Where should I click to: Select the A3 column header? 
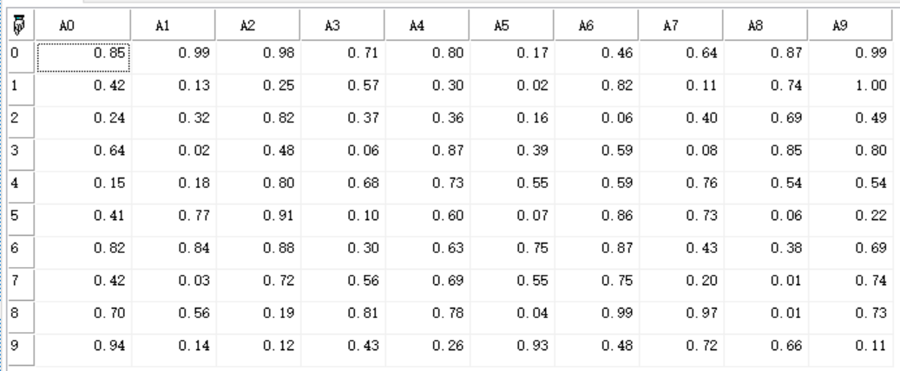pos(341,27)
